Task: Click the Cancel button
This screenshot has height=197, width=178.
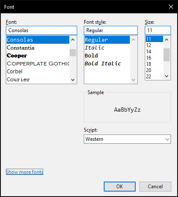Action: pos(155,187)
